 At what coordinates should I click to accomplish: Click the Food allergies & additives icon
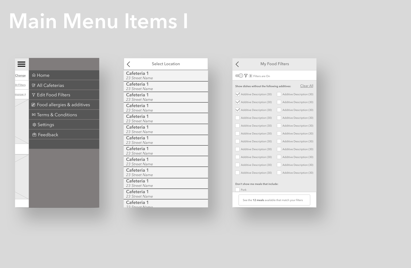pos(33,105)
